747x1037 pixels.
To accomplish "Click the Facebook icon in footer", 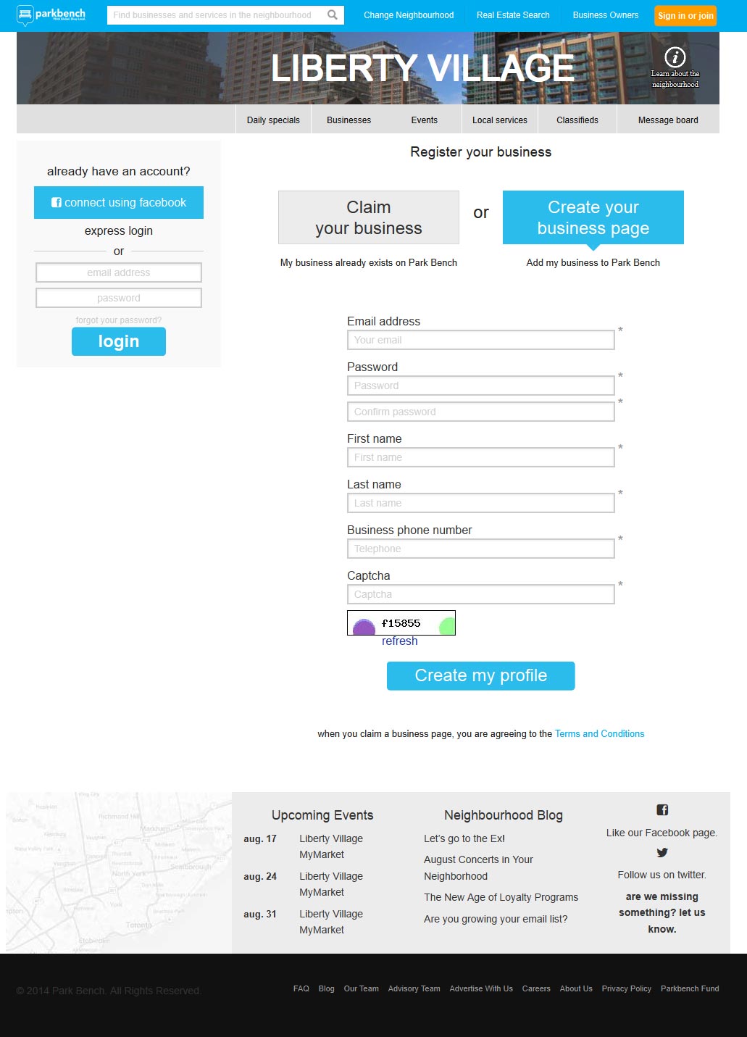I will 662,810.
